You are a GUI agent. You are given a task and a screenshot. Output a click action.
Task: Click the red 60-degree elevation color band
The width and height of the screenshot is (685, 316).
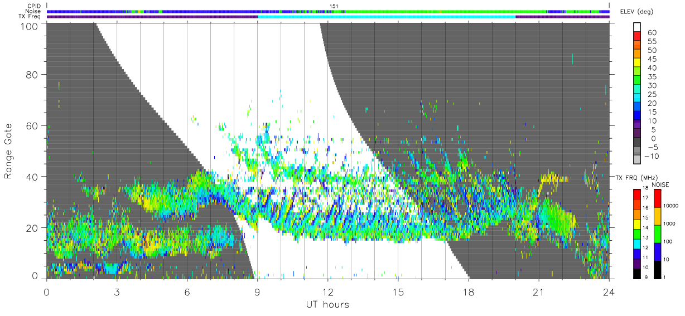[x=637, y=36]
